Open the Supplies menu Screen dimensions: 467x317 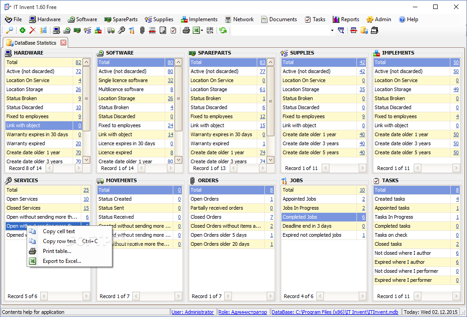coord(159,19)
